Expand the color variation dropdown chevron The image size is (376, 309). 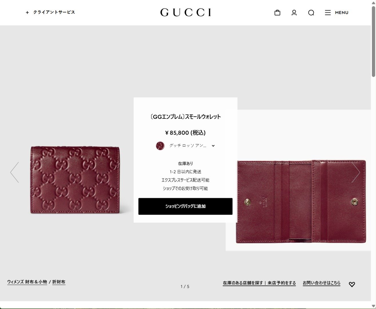[x=213, y=146]
